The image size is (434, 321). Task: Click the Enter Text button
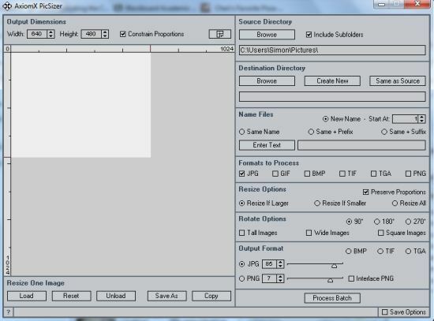[267, 145]
